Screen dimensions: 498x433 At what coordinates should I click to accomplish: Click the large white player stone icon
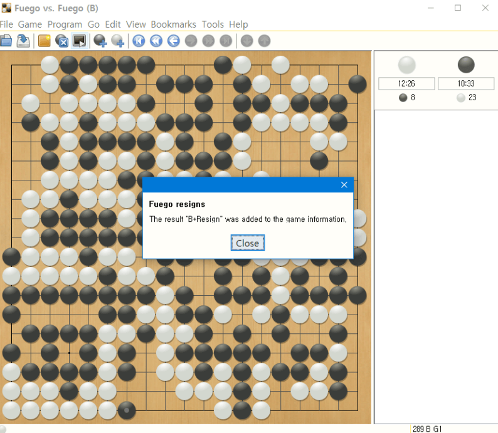click(x=406, y=65)
